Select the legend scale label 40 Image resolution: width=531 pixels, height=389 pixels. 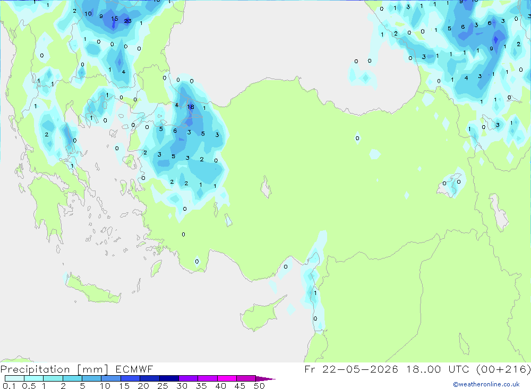[220, 386]
